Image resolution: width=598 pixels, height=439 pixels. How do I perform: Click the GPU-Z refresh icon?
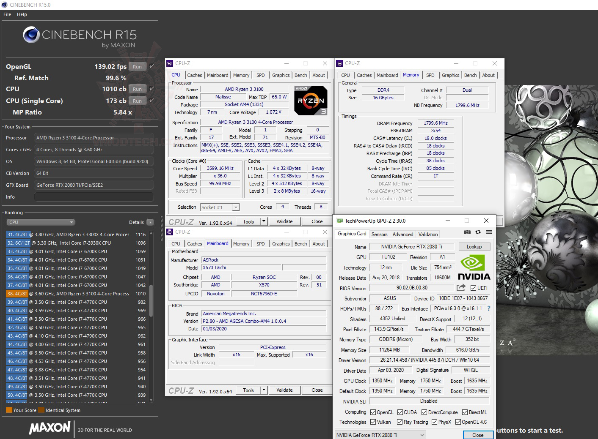pos(478,232)
